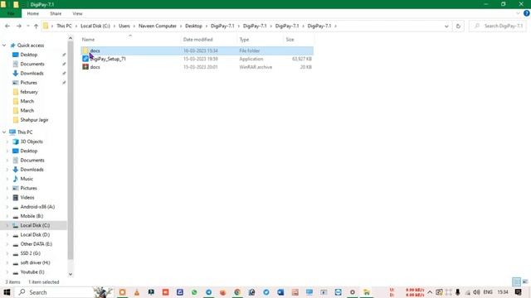This screenshot has width=531, height=298.
Task: Switch to large icons view layout
Action: click(x=525, y=281)
